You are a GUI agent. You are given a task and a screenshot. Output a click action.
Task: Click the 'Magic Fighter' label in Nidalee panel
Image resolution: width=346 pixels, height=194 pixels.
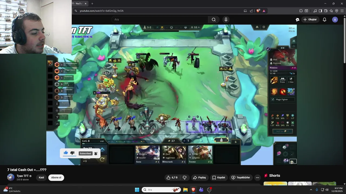(282, 100)
